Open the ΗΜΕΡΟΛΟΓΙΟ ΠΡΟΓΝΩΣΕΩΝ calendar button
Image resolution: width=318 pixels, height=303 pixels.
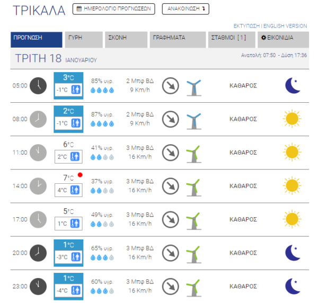113,9
